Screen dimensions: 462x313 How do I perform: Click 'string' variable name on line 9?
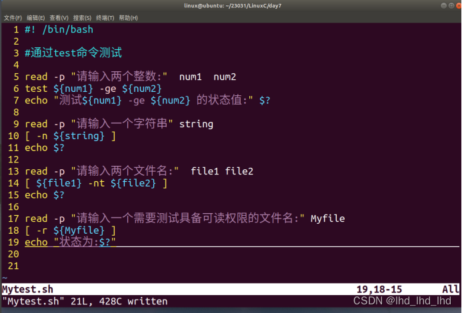(x=196, y=124)
